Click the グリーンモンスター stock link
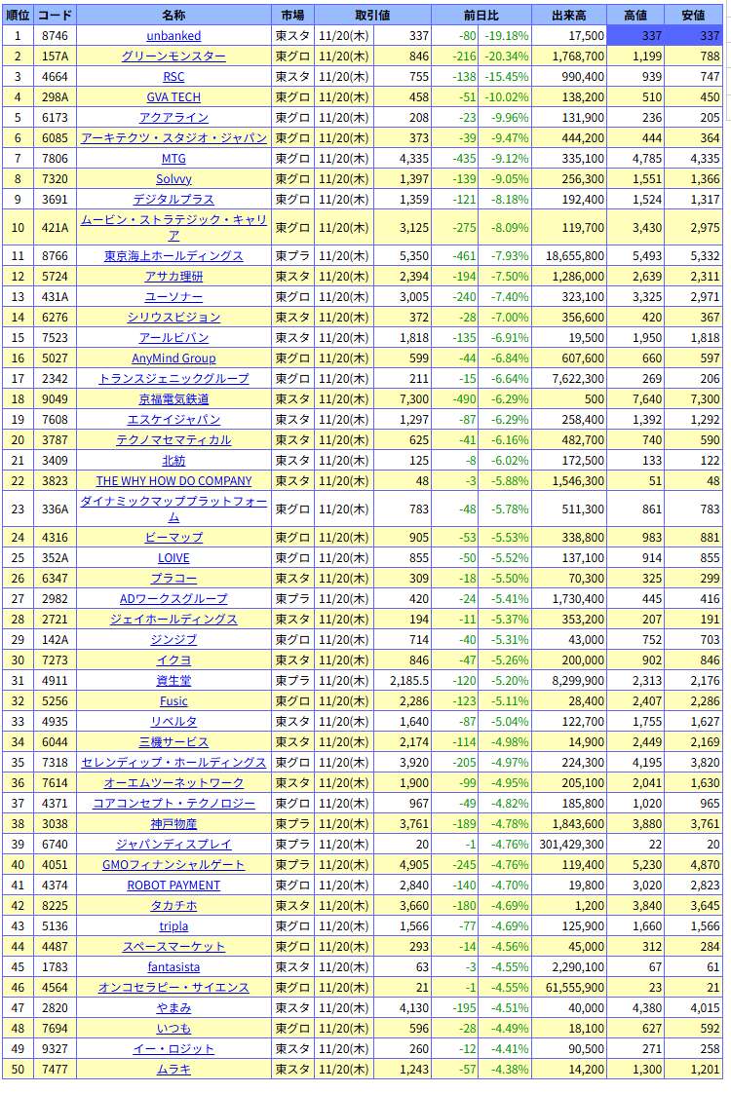This screenshot has width=731, height=1093. coord(173,57)
